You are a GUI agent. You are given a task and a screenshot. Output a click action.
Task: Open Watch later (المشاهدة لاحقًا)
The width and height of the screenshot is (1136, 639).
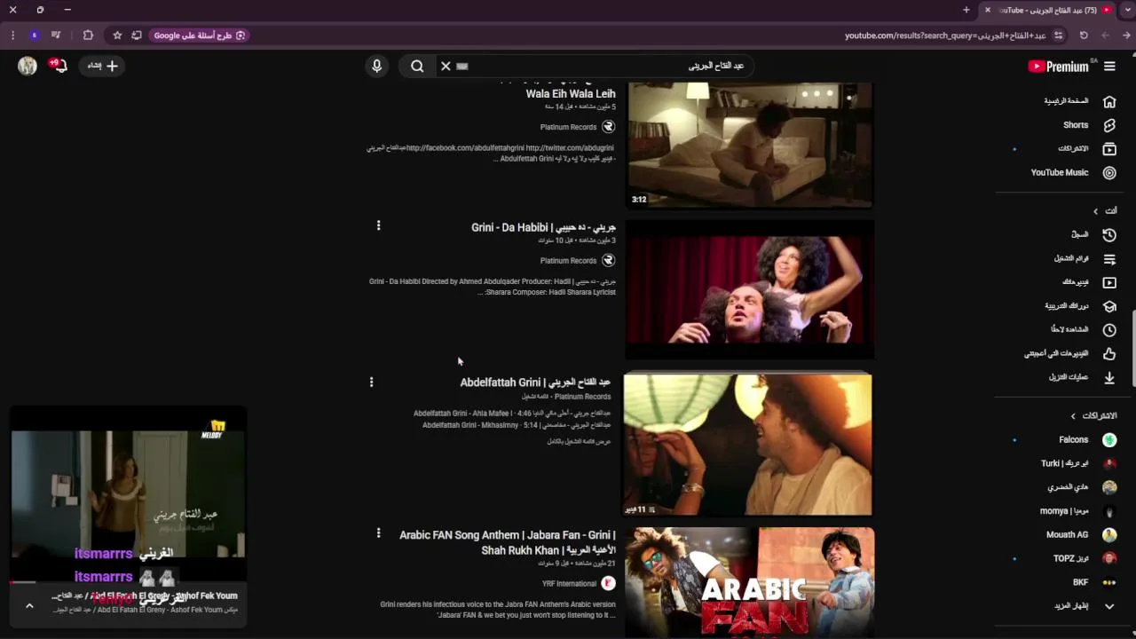pyautogui.click(x=1083, y=330)
